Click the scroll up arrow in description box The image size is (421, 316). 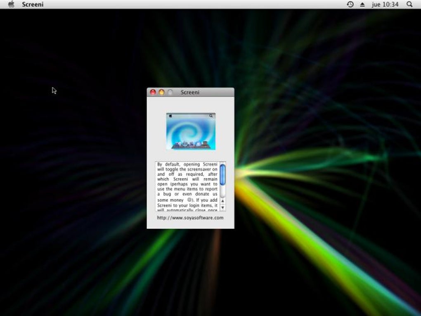click(x=222, y=201)
